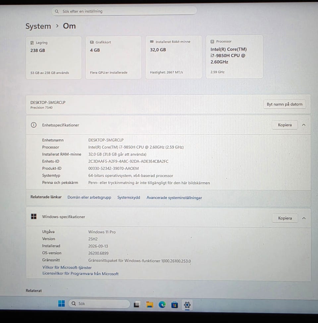The image size is (318, 323).
Task: Click the OS-version value 26200.6899
Action: [x=98, y=253]
